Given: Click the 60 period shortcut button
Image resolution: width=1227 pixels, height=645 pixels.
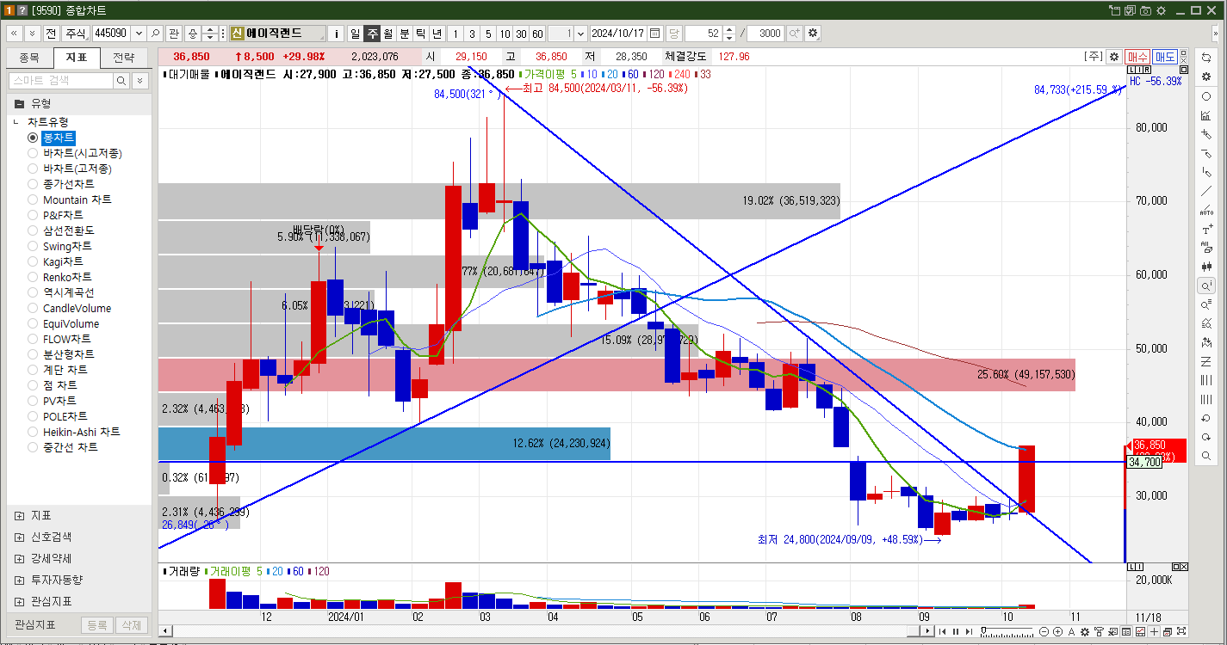Looking at the screenshot, I should click(x=537, y=34).
